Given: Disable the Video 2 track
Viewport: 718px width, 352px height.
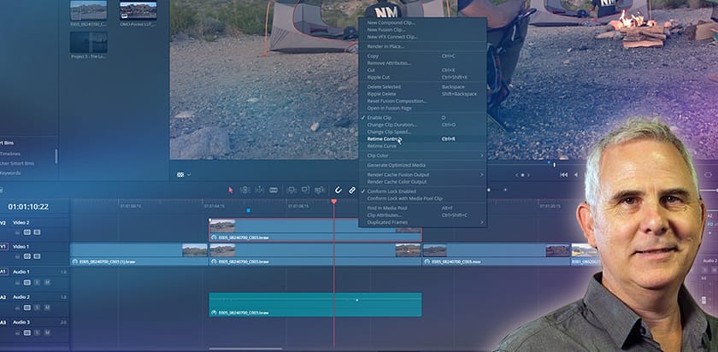Looking at the screenshot, I should pos(37,232).
